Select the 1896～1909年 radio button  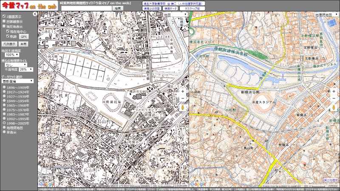[x=4, y=87]
